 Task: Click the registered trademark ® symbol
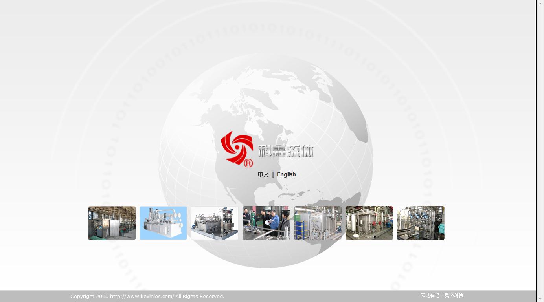point(248,163)
